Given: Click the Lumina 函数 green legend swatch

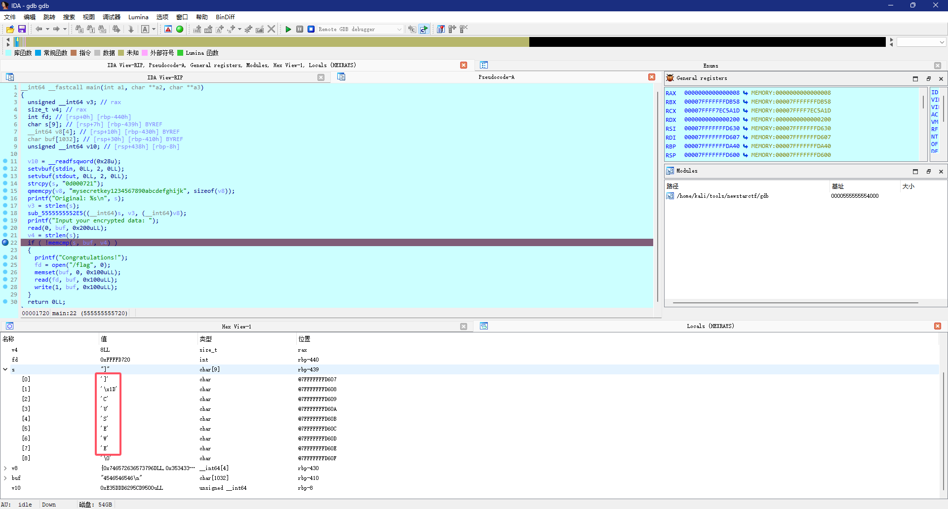Looking at the screenshot, I should tap(180, 53).
